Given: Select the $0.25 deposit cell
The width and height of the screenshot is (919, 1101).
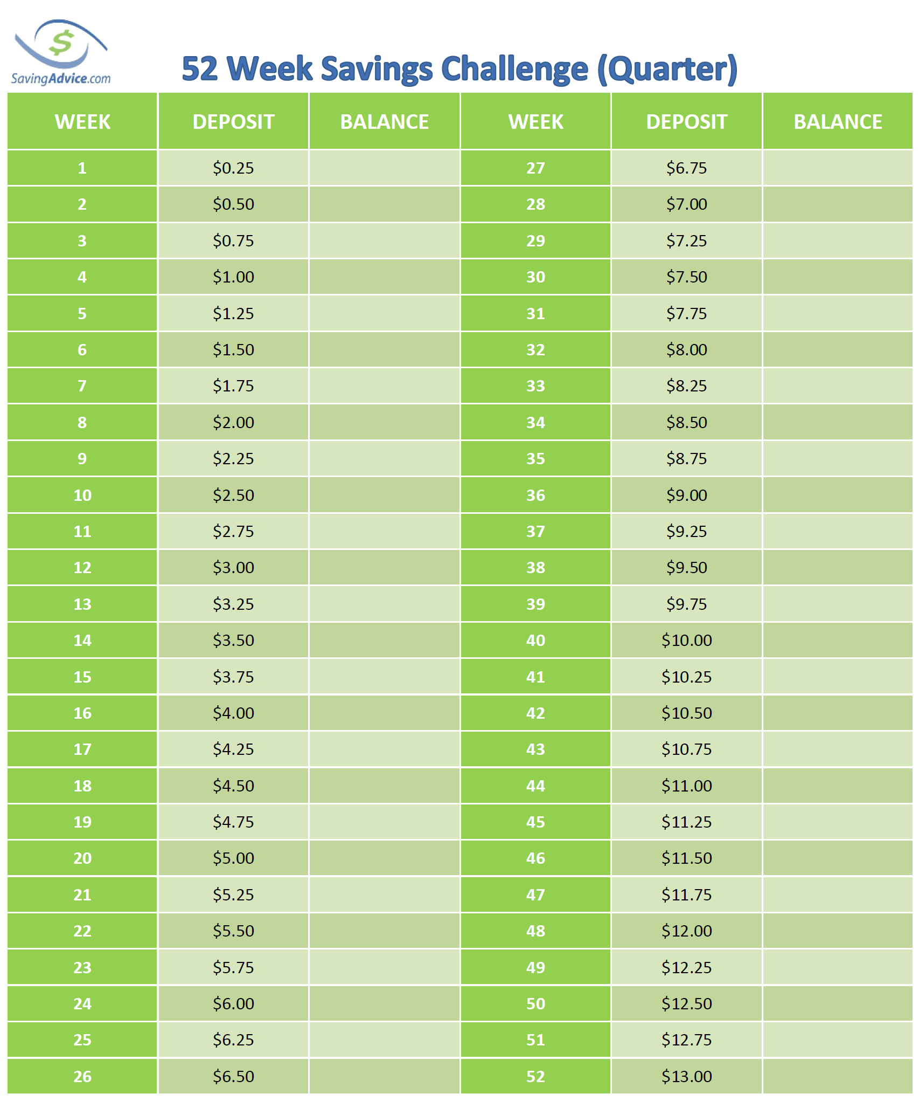Looking at the screenshot, I should click(x=233, y=168).
